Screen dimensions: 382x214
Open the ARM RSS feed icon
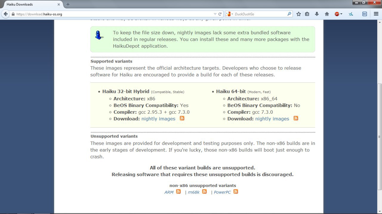178,192
